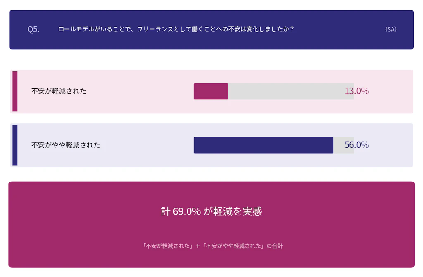Click the (SA) tag in header
The height and width of the screenshot is (277, 423).
click(390, 30)
